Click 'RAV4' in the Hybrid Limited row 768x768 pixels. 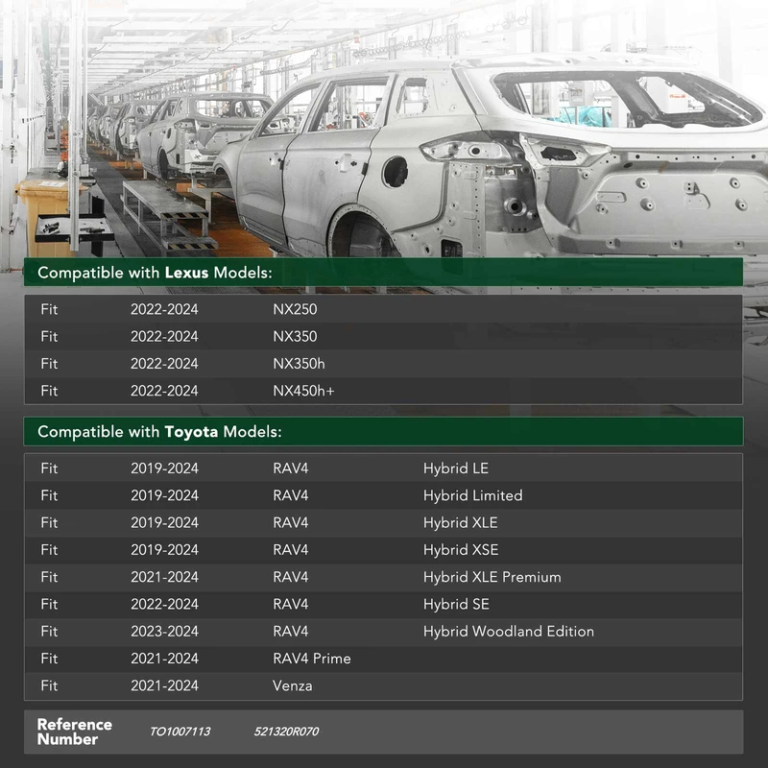pyautogui.click(x=291, y=495)
